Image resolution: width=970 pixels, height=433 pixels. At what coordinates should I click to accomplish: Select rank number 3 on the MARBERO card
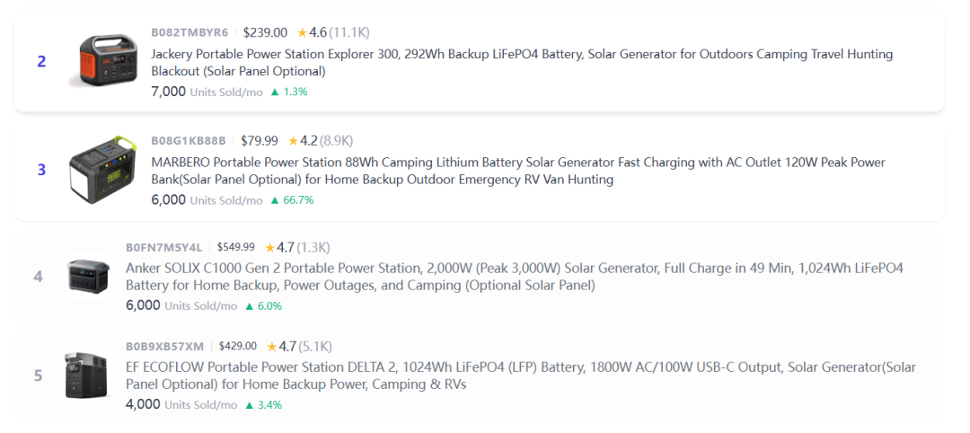click(x=41, y=170)
